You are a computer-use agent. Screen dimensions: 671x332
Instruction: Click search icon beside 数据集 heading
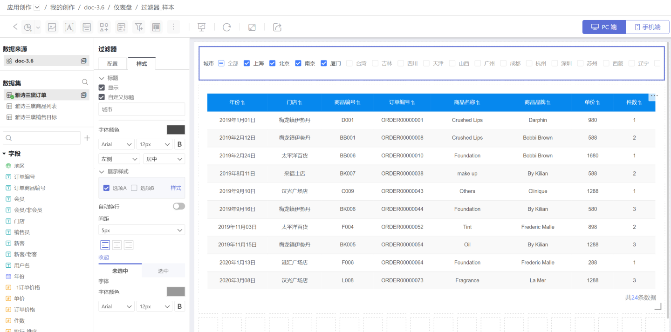click(85, 82)
